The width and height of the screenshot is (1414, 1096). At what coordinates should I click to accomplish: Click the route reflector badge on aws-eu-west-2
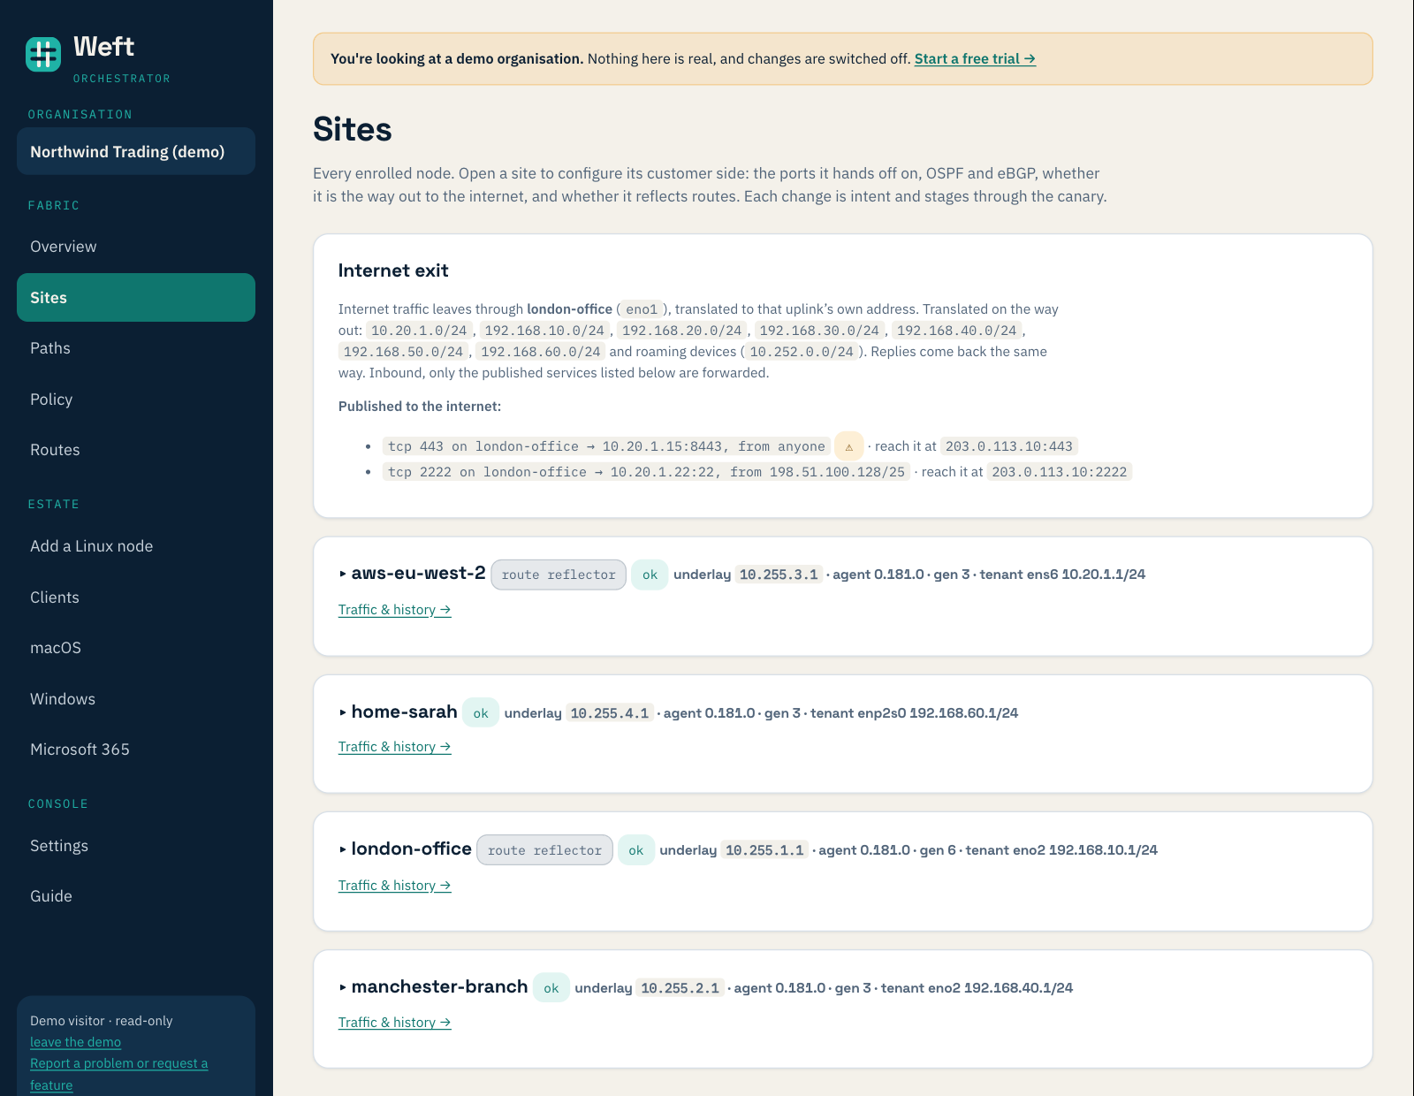click(559, 575)
